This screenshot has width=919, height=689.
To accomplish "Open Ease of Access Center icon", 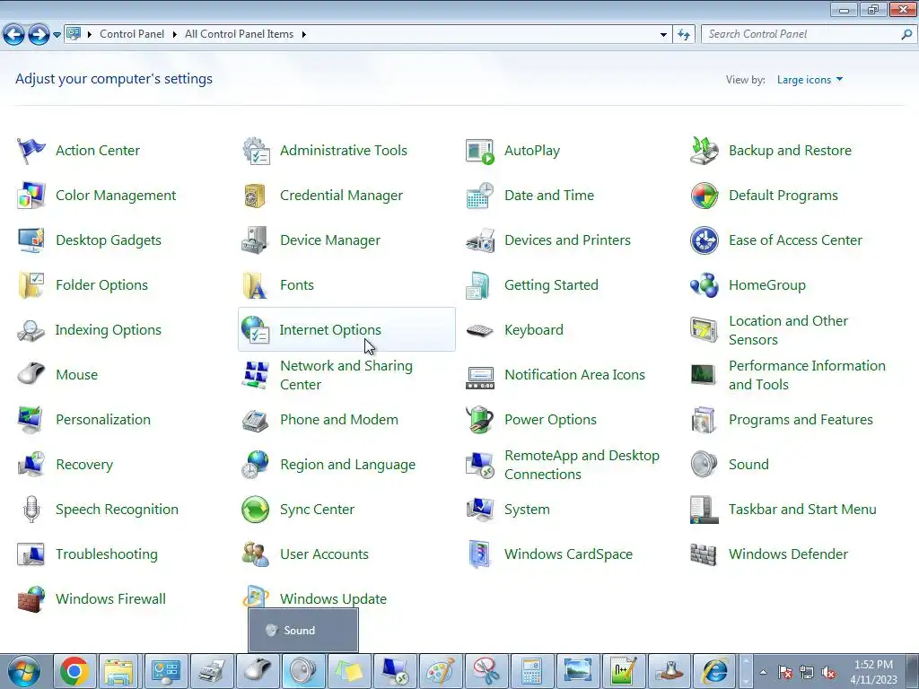I will tap(704, 240).
